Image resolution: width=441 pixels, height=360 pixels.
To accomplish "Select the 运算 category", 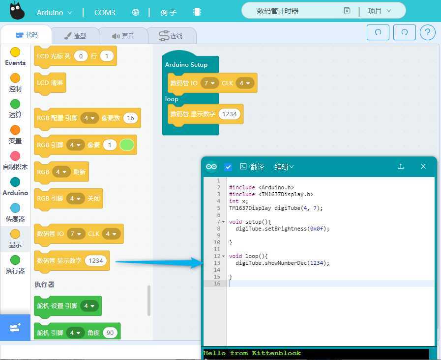I will coord(15,108).
